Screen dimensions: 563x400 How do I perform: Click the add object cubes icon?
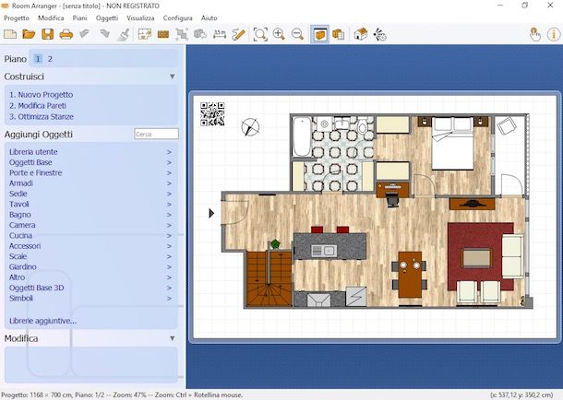200,34
